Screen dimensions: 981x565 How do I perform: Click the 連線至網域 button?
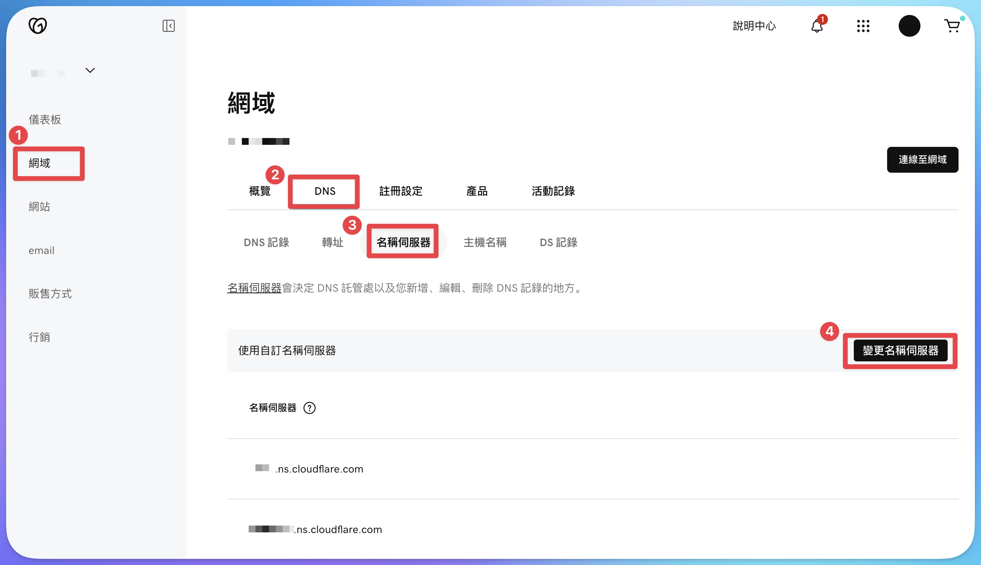(922, 159)
